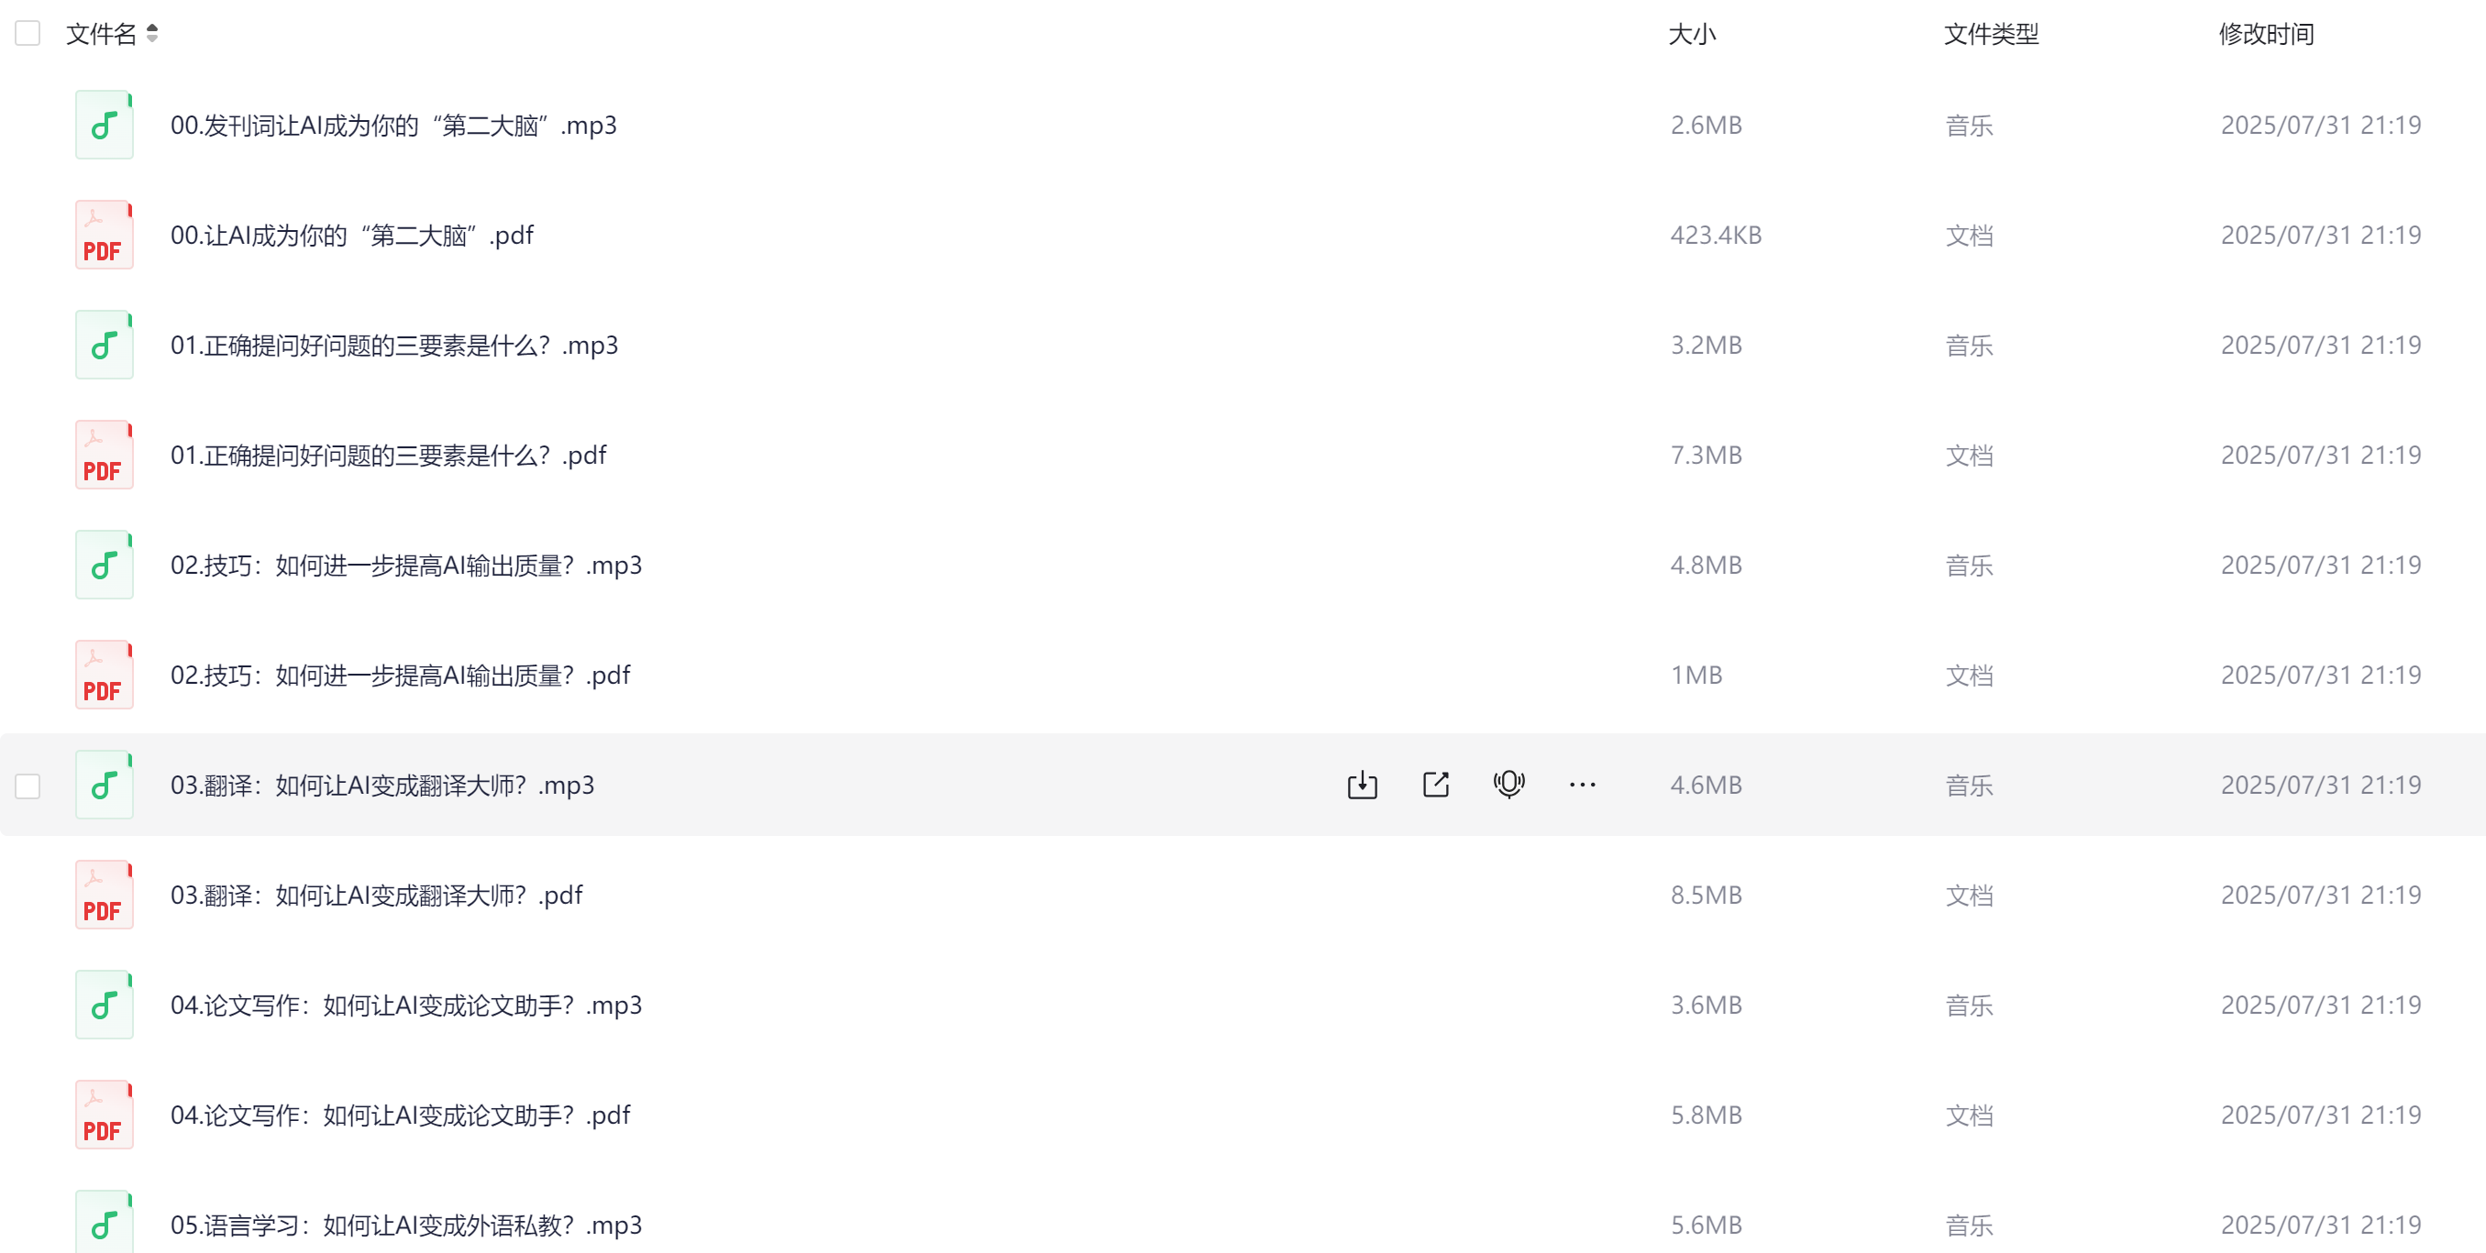The width and height of the screenshot is (2486, 1253).
Task: Click music icon of 01.正确提问 mp3
Action: (105, 345)
